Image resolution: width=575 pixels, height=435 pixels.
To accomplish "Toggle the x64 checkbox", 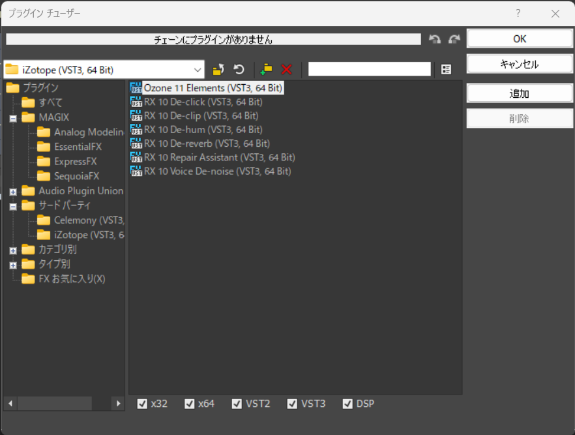I will click(190, 404).
